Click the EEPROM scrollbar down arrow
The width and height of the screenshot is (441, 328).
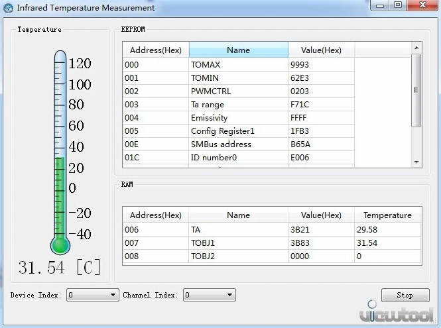pyautogui.click(x=416, y=162)
